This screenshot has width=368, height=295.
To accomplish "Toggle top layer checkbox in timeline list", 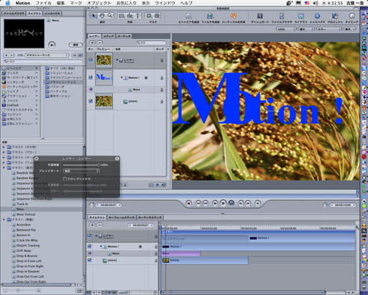I will point(90,236).
